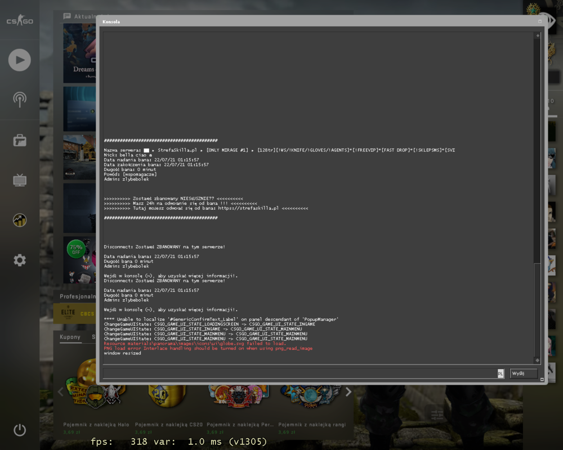
Task: Click the CS20 sticker capsule image
Action: [167, 396]
